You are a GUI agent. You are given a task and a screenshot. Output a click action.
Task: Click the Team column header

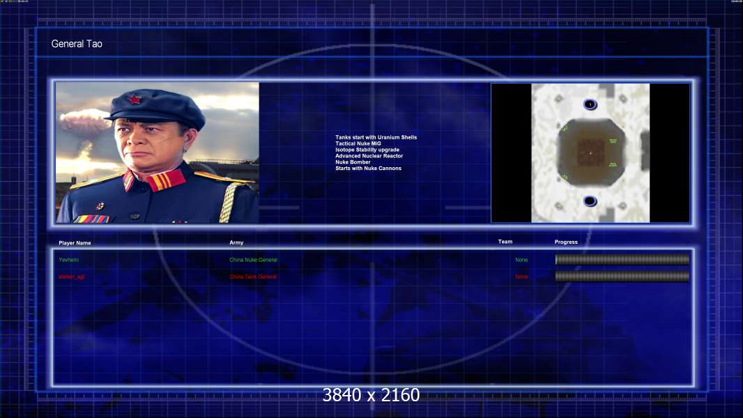(x=505, y=242)
